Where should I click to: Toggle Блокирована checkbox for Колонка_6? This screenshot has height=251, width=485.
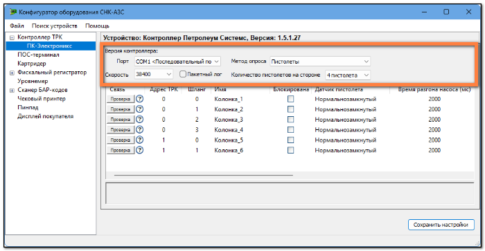[290, 150]
